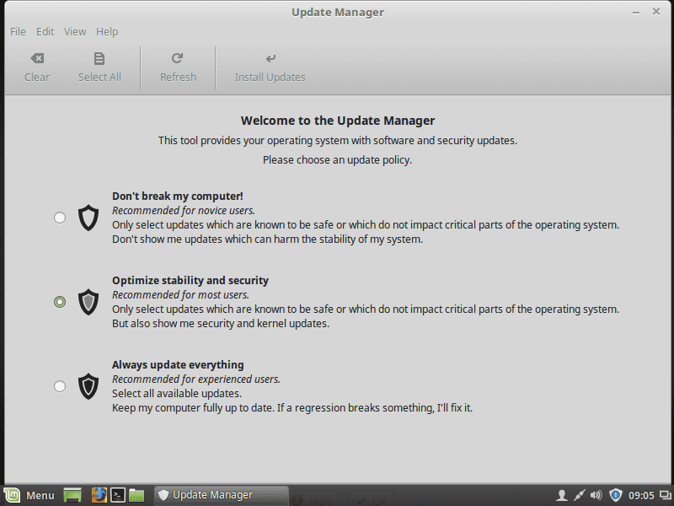Click the shield icon beside "Don't break my computer!"

click(x=88, y=218)
